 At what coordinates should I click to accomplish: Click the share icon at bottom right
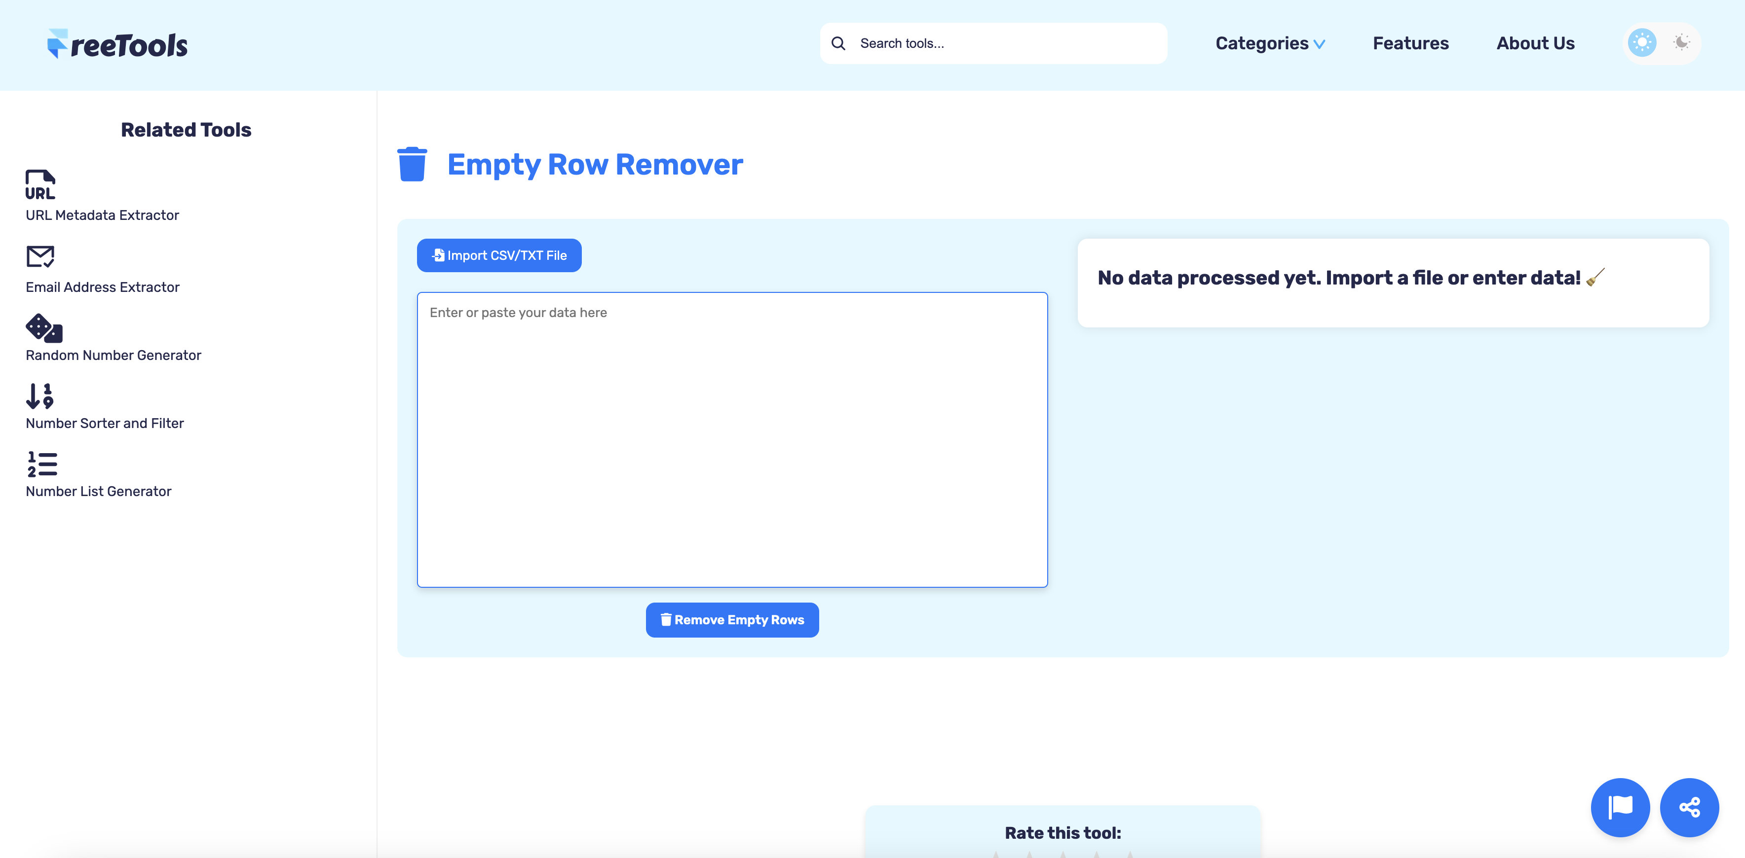tap(1689, 807)
